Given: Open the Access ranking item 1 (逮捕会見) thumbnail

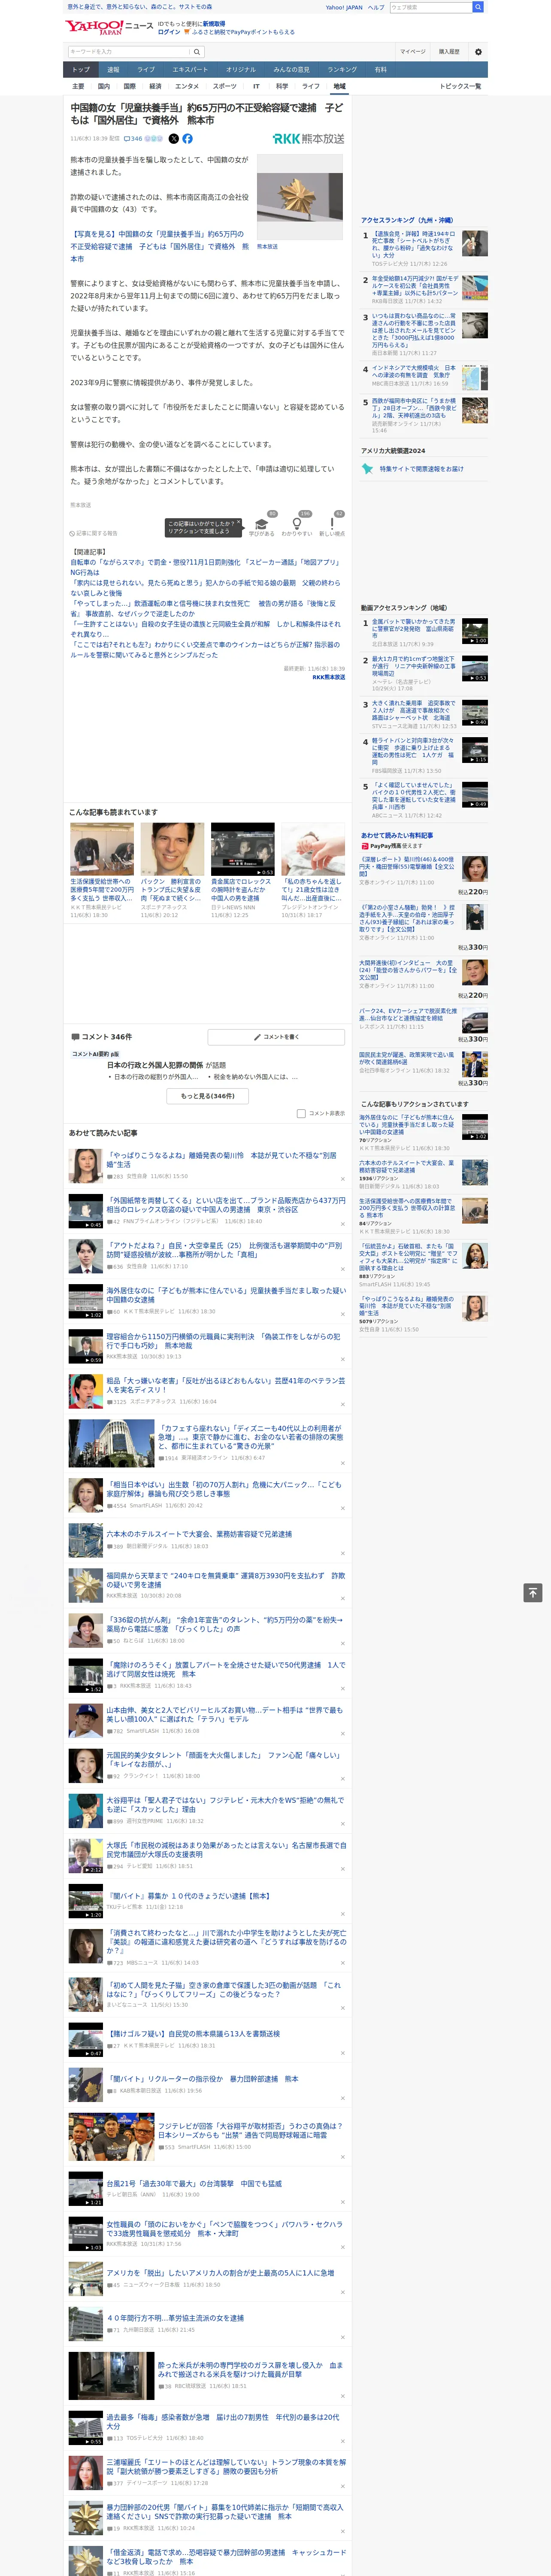Looking at the screenshot, I should (x=475, y=244).
